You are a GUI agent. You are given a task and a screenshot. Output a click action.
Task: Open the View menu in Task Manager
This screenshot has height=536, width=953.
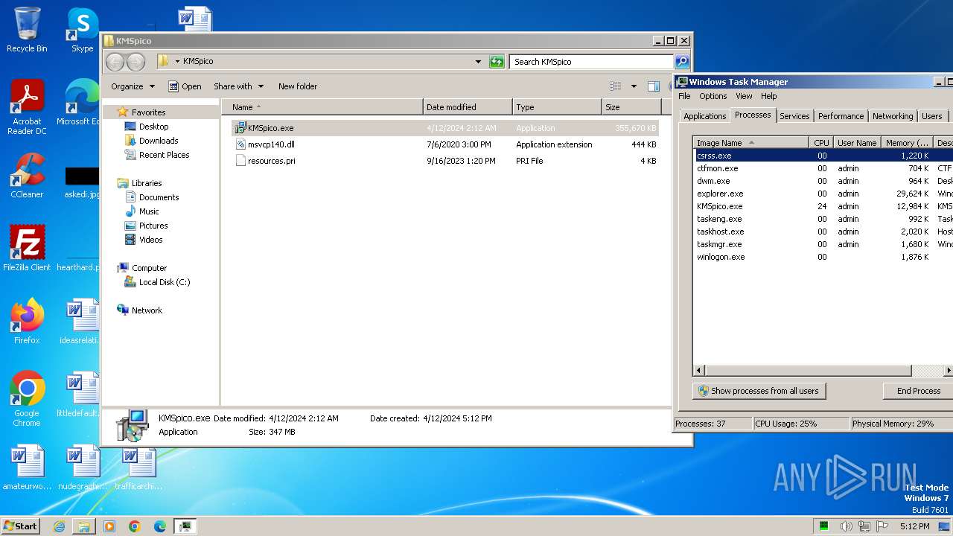[744, 96]
